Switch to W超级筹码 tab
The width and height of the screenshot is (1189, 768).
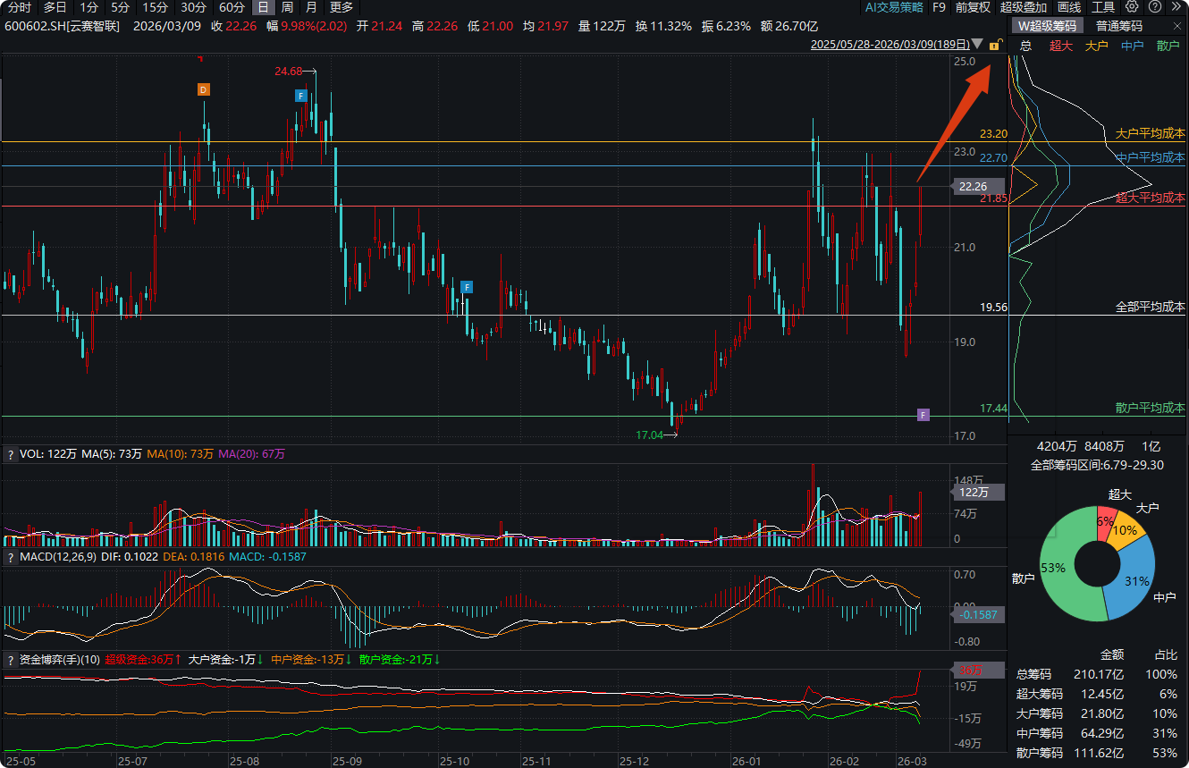tap(1049, 26)
